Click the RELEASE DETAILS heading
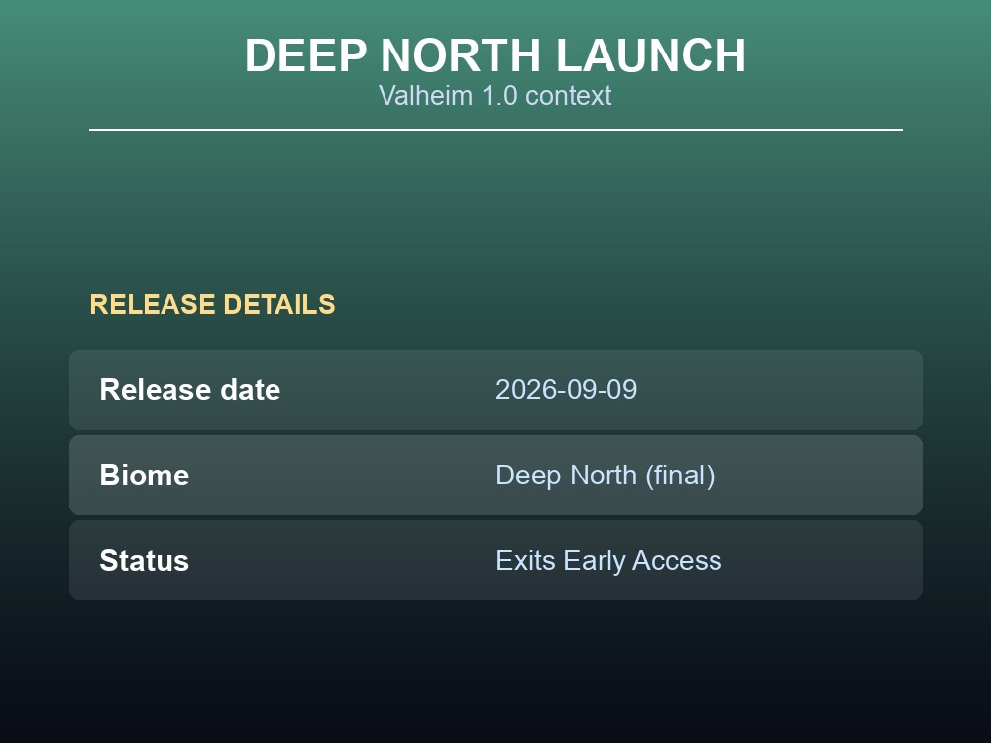 (212, 304)
